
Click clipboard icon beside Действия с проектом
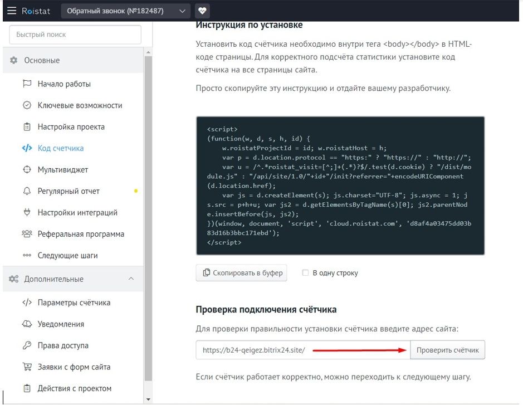click(27, 388)
